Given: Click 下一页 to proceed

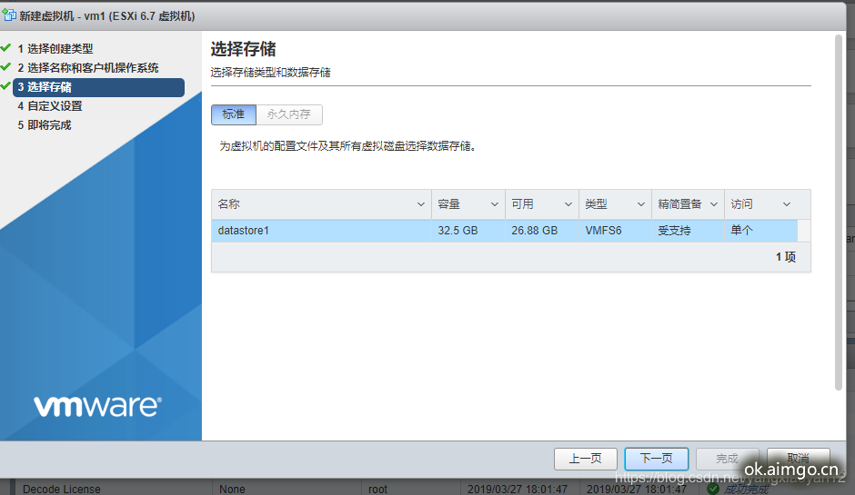Looking at the screenshot, I should (656, 459).
